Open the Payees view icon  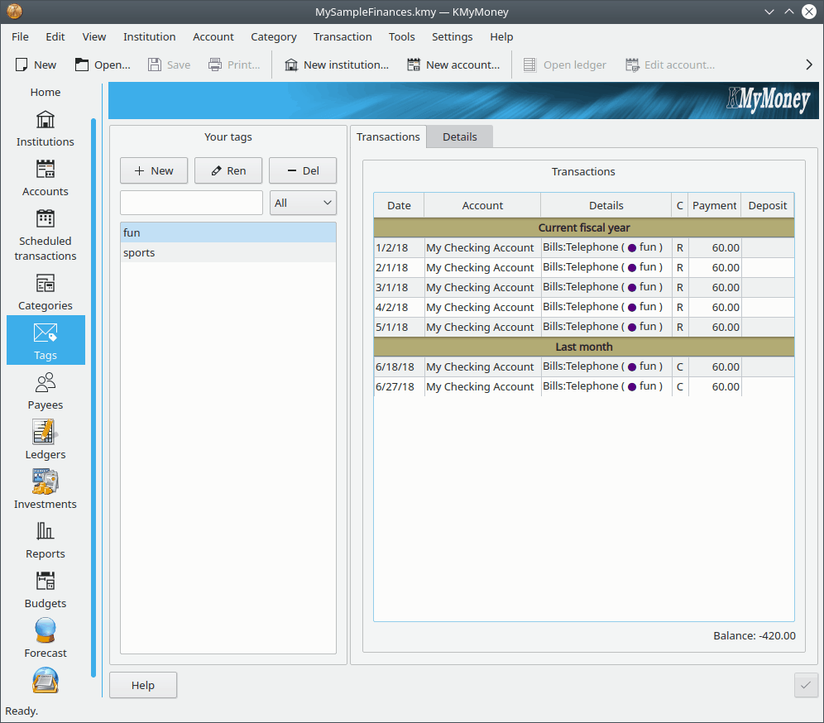(x=46, y=383)
